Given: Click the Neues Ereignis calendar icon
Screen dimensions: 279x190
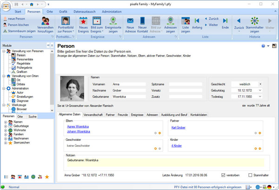Looking at the screenshot, I should pyautogui.click(x=84, y=21).
